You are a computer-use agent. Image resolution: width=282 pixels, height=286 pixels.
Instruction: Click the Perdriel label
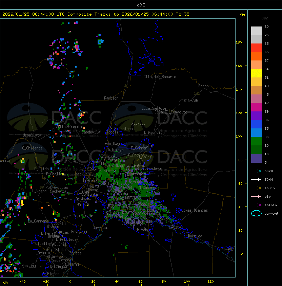(x=83, y=198)
